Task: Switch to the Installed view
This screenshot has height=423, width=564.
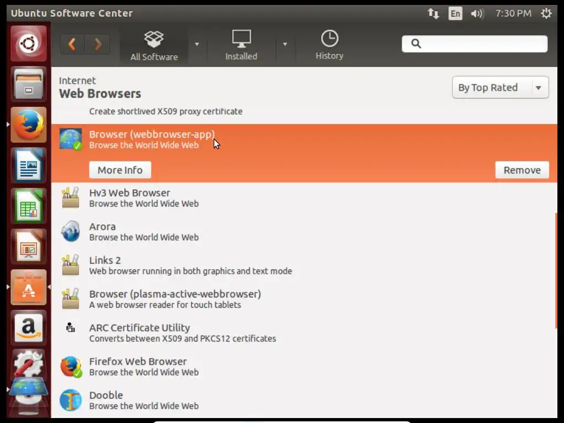Action: pos(241,46)
